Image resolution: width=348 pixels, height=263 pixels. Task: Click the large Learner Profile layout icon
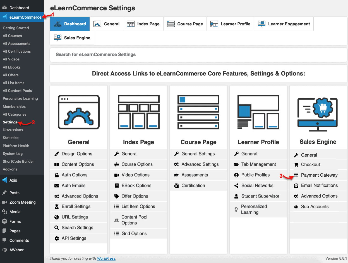pyautogui.click(x=258, y=112)
